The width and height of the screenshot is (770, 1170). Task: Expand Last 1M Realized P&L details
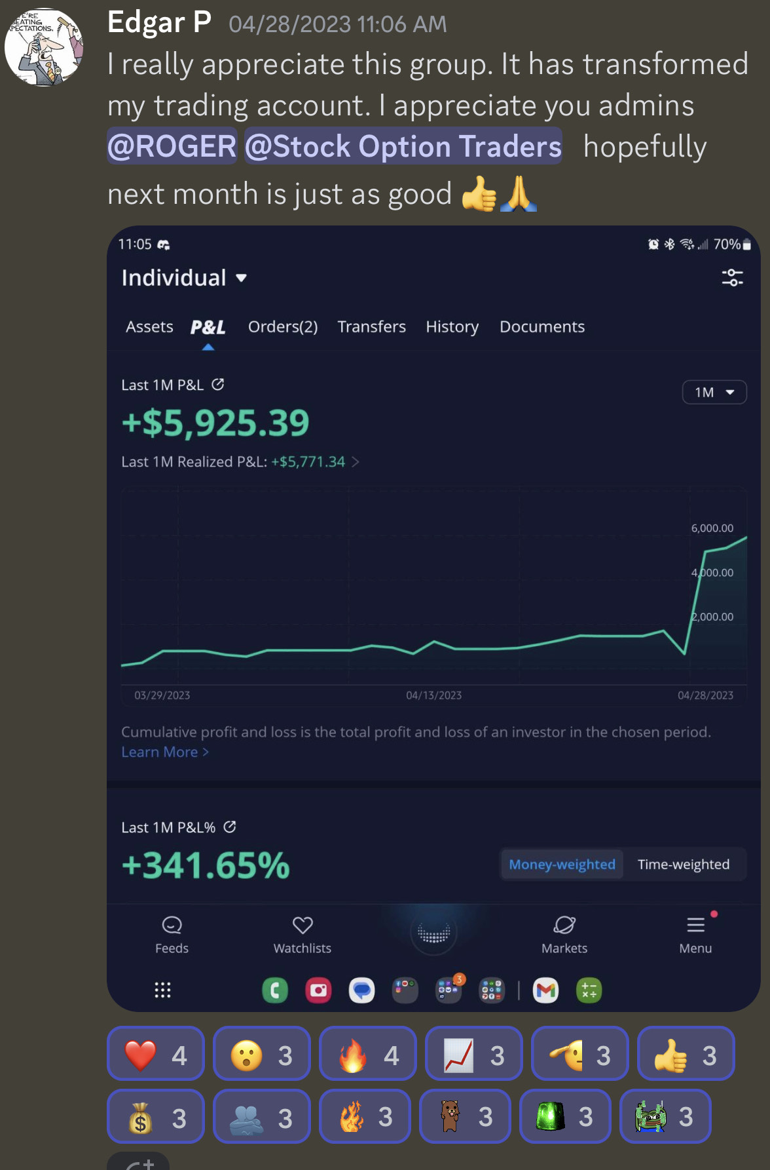click(355, 462)
